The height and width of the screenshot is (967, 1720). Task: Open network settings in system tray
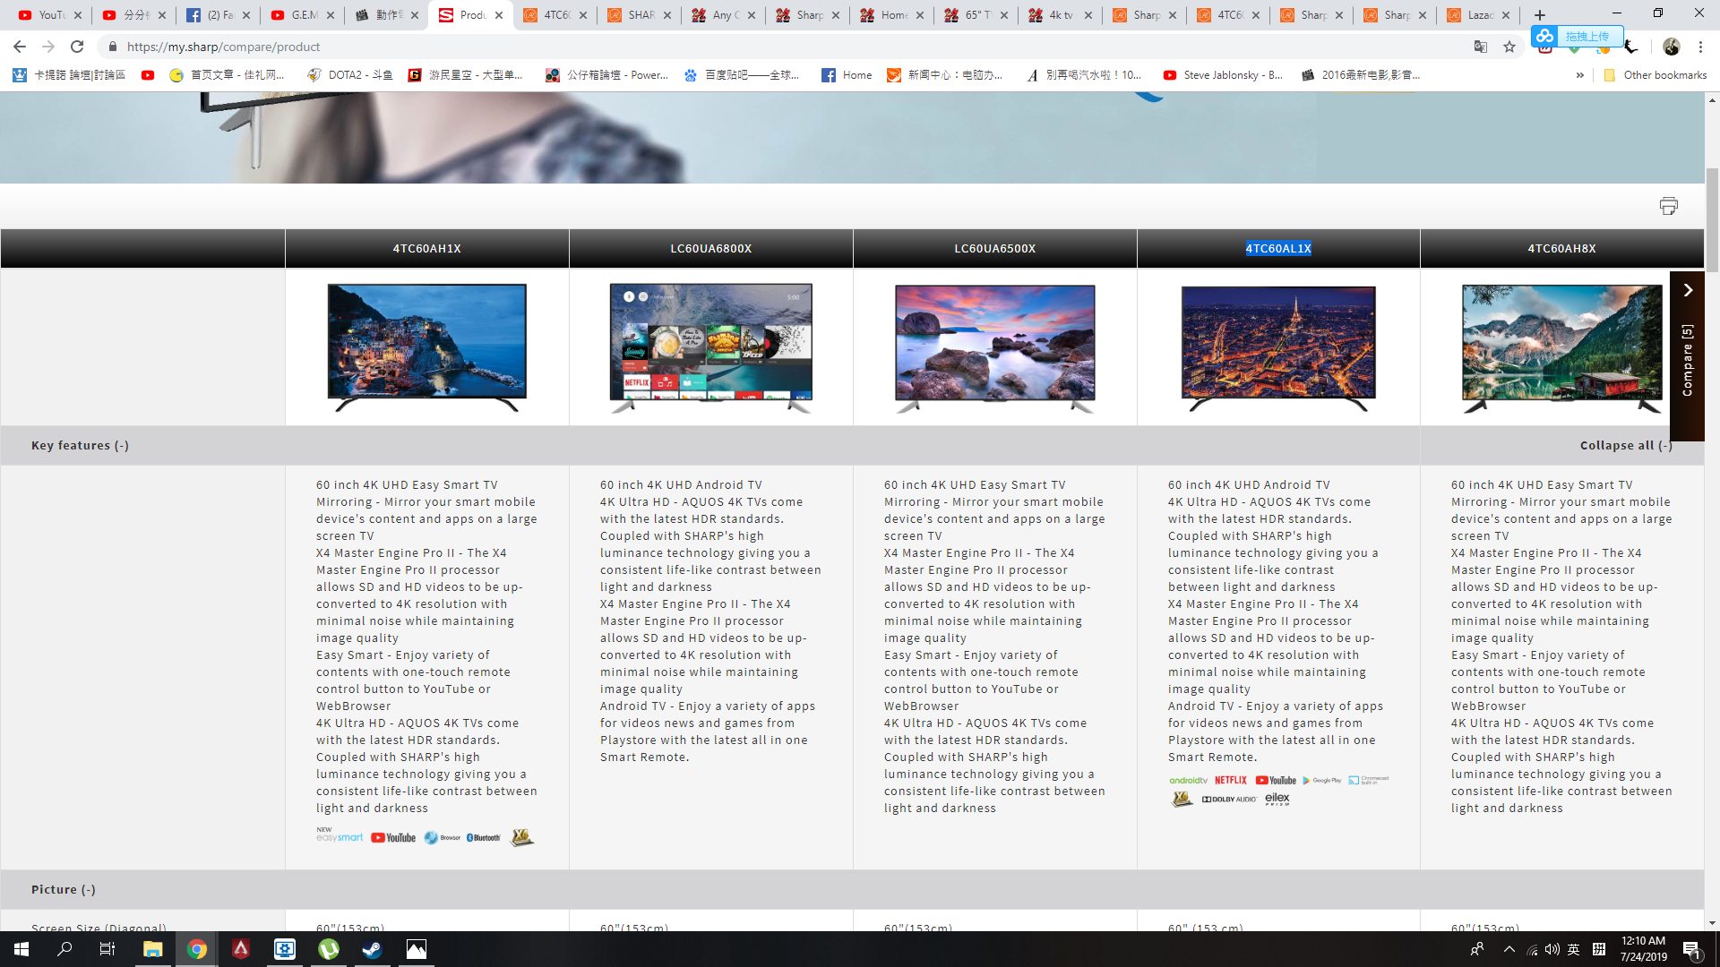(x=1532, y=949)
